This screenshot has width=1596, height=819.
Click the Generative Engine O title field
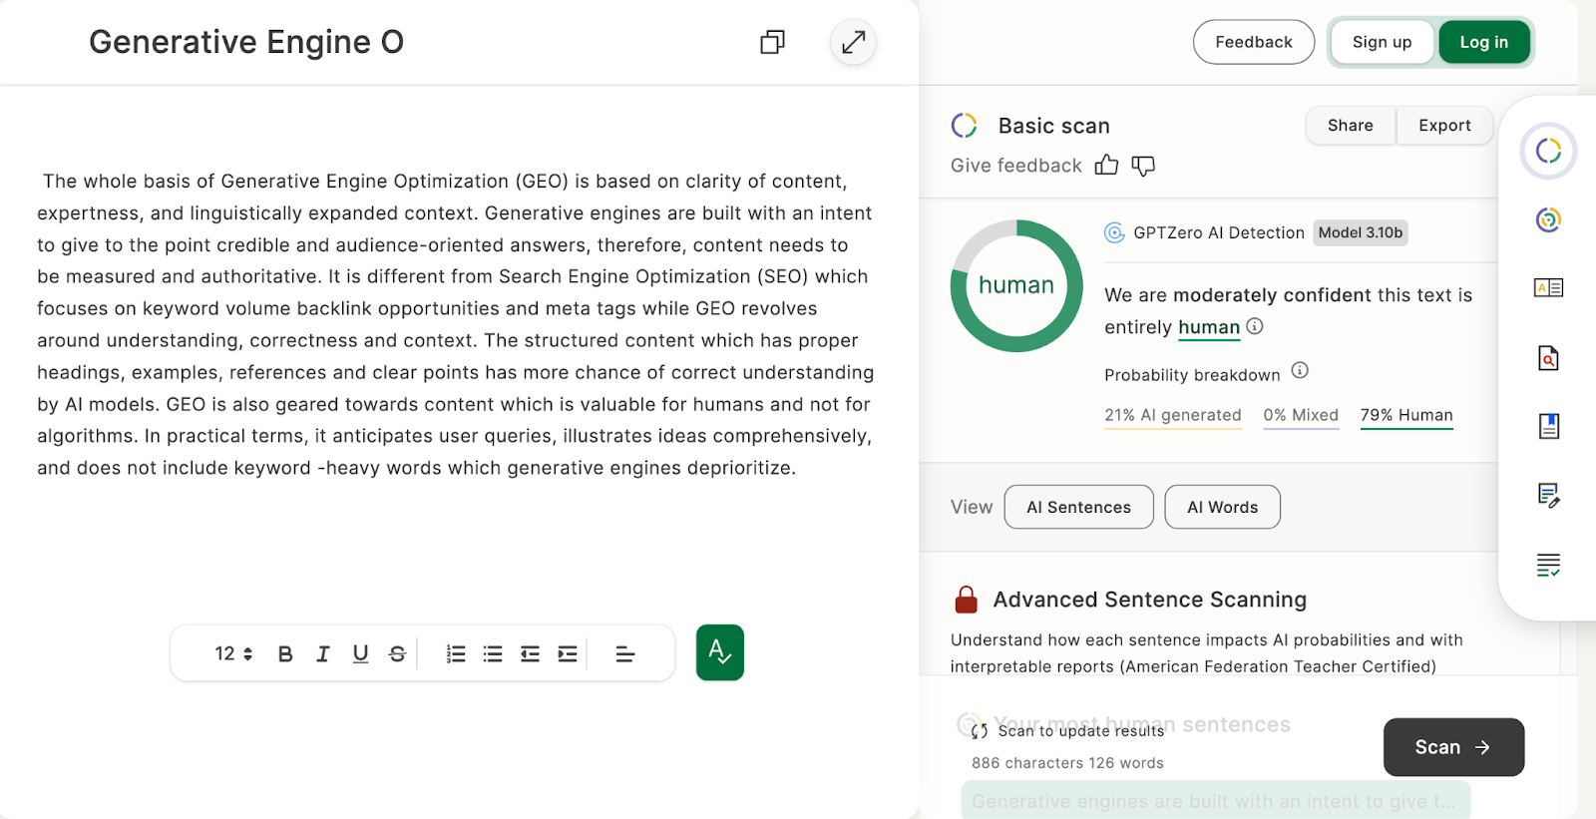[246, 42]
